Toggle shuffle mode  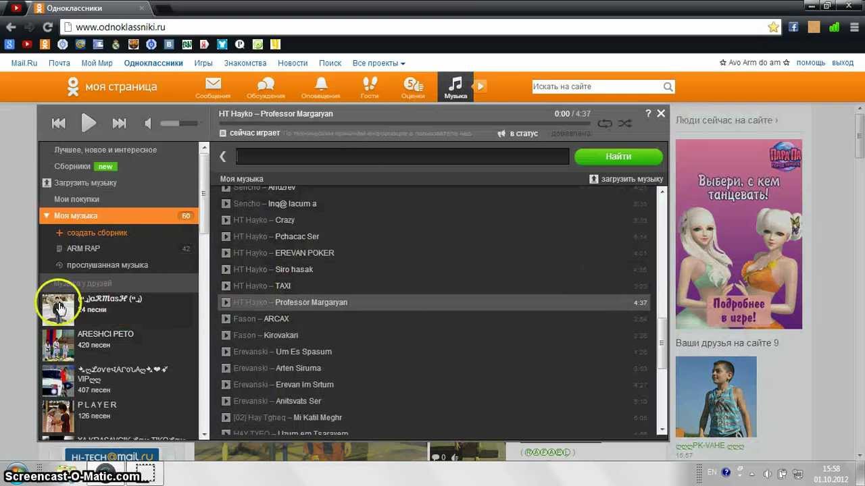[625, 124]
